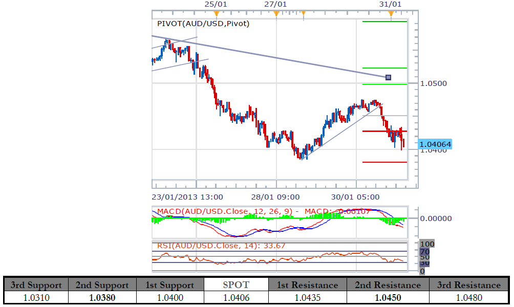Screen dimensions: 514x307
Task: Click the MACD indicator label
Action: pyautogui.click(x=264, y=212)
